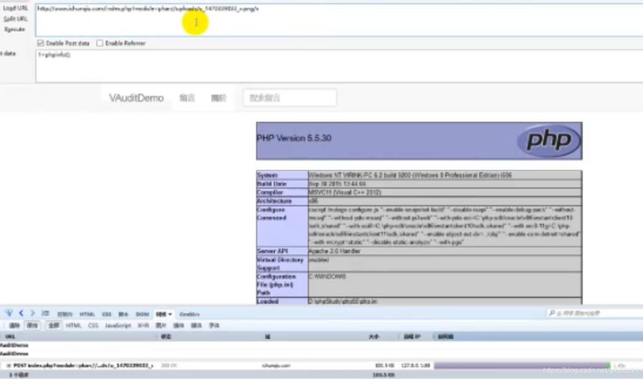
Task: Filter network requests by JavaScript
Action: 118,326
